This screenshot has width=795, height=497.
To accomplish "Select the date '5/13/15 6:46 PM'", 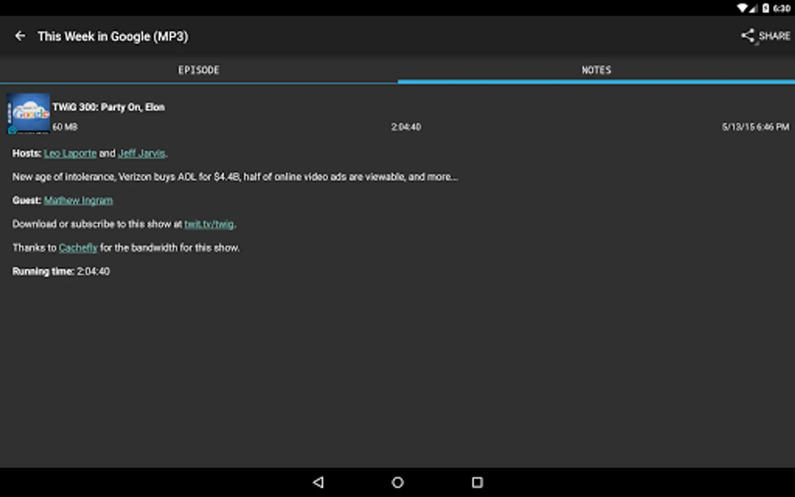I will click(x=755, y=127).
